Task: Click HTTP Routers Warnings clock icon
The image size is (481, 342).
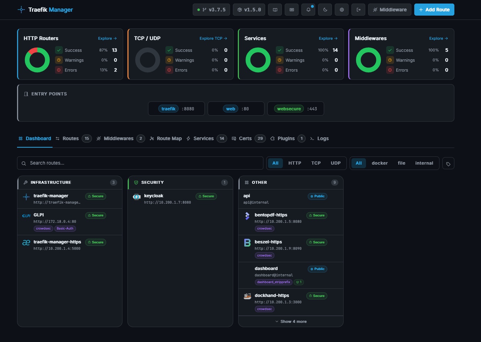Action: pyautogui.click(x=59, y=60)
